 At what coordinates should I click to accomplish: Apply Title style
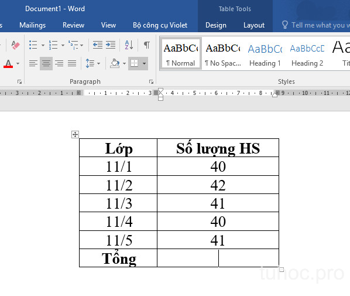340,54
